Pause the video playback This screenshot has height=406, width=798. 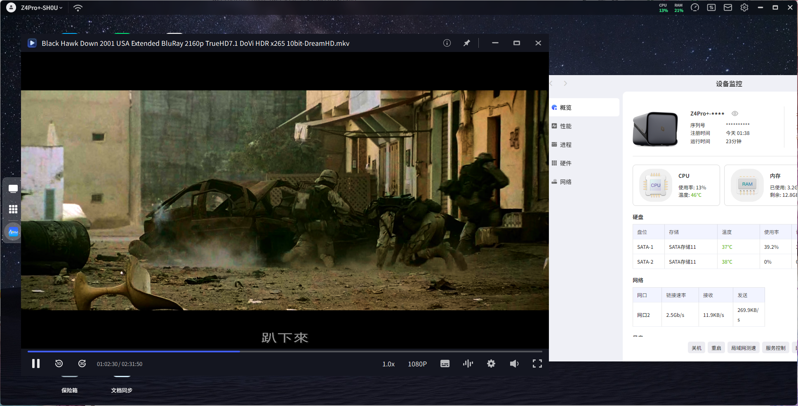[36, 364]
